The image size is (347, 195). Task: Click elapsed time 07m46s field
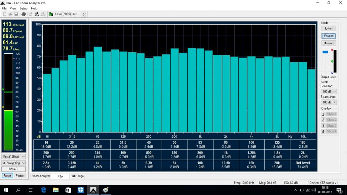click(x=14, y=169)
